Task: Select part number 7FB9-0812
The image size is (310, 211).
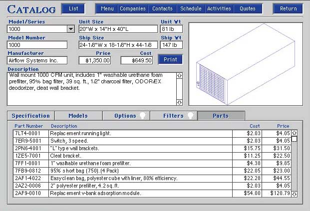Action: click(28, 171)
